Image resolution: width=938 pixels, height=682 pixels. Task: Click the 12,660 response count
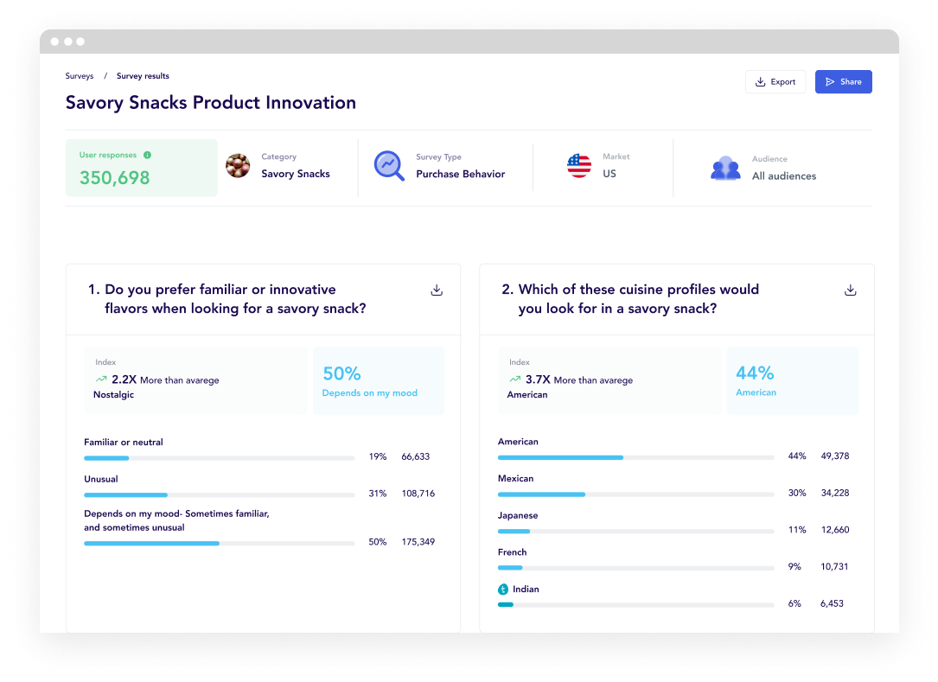click(835, 530)
